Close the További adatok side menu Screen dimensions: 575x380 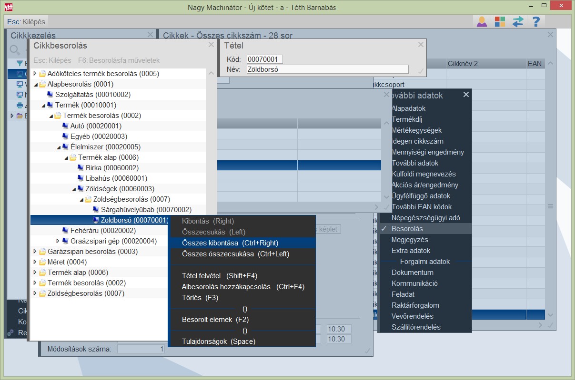[466, 95]
